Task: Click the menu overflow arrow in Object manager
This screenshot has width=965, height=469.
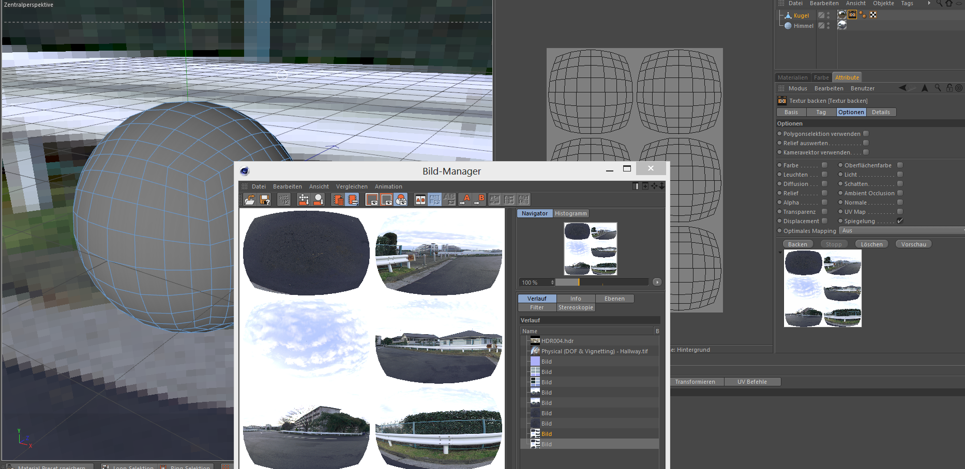Action: 929,4
